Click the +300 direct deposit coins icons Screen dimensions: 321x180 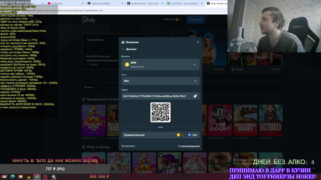pos(187,135)
